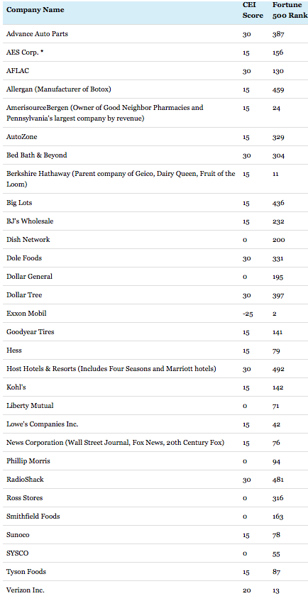Click the AmerisourceBergen company description
308x596 pixels.
(x=105, y=113)
